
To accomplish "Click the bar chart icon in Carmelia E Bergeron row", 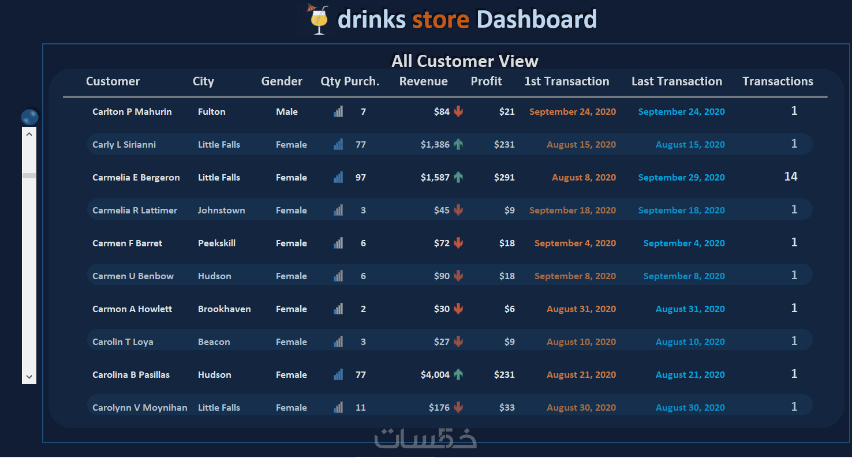I will [338, 177].
